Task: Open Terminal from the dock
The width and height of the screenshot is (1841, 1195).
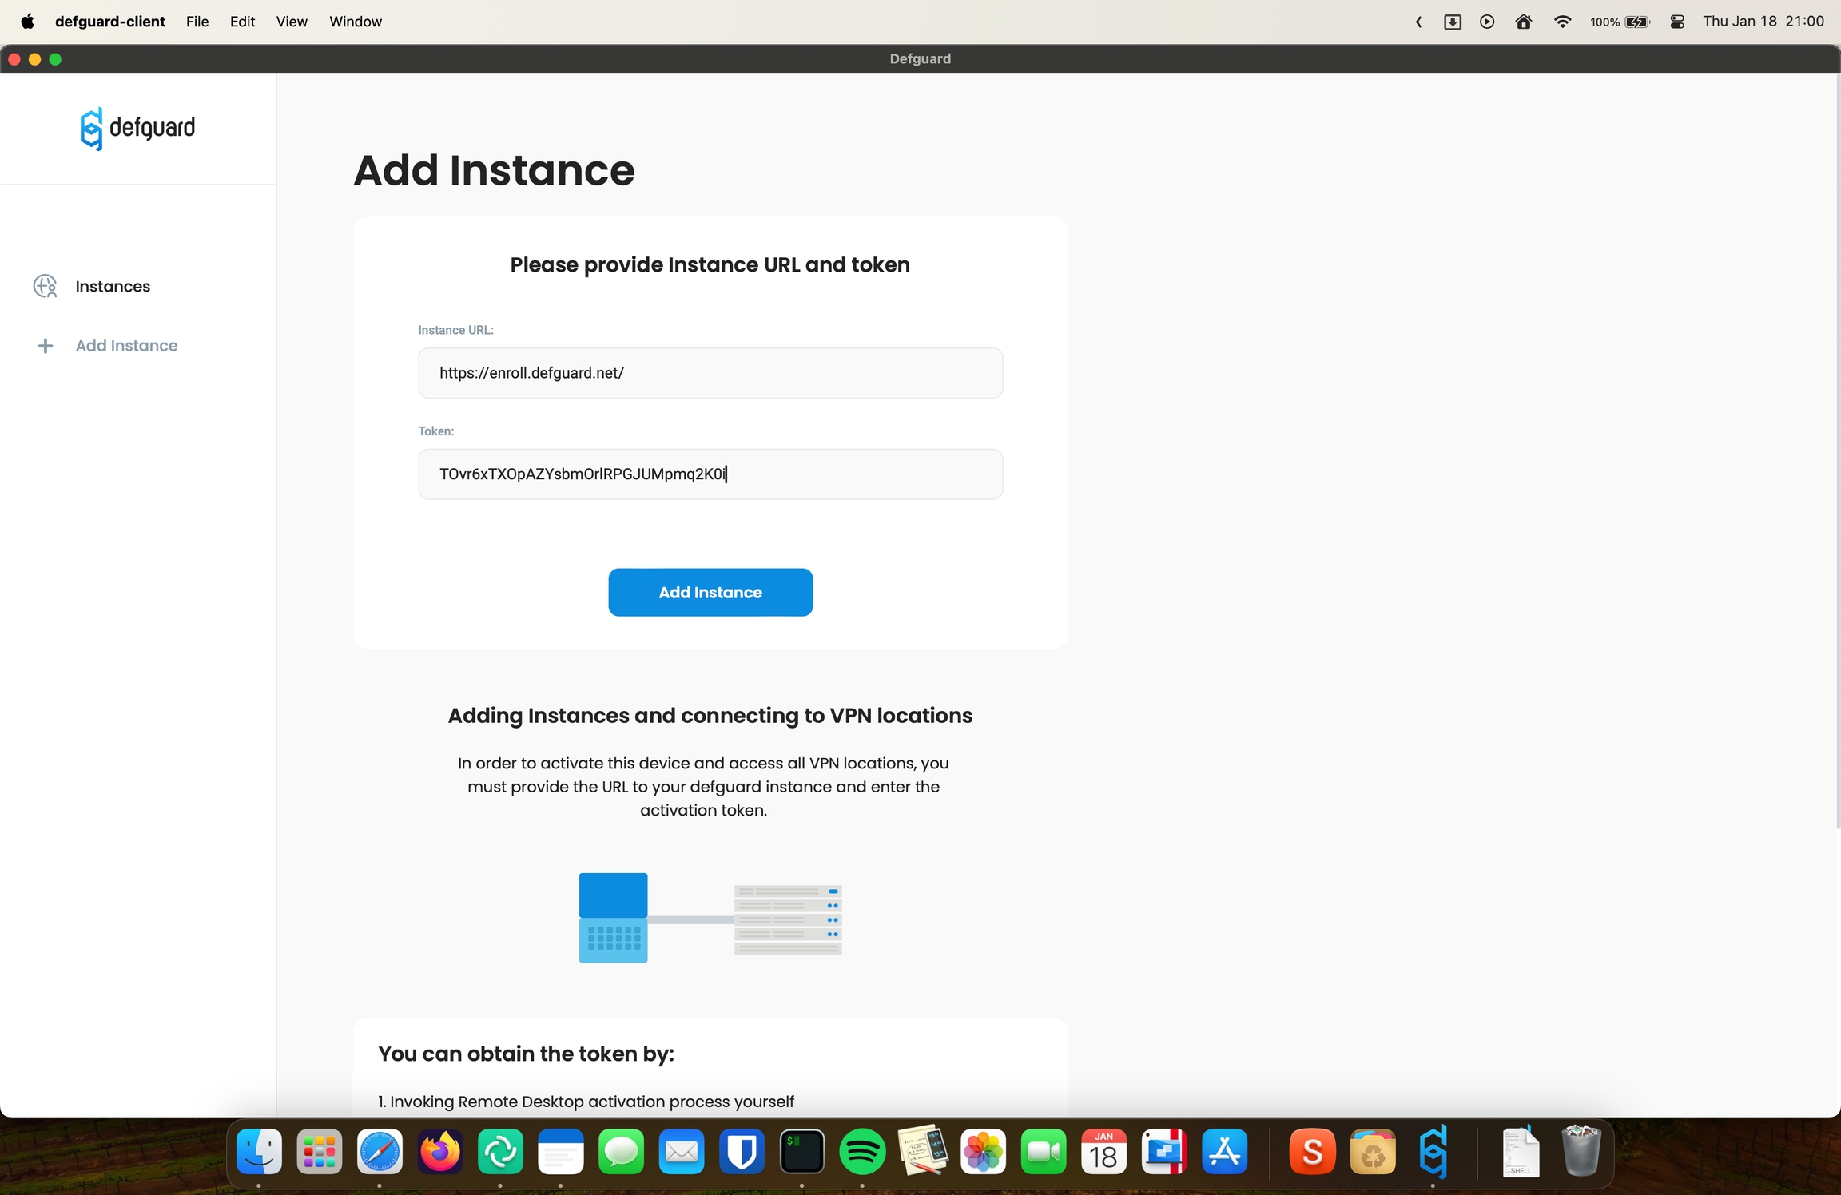Action: [x=801, y=1152]
